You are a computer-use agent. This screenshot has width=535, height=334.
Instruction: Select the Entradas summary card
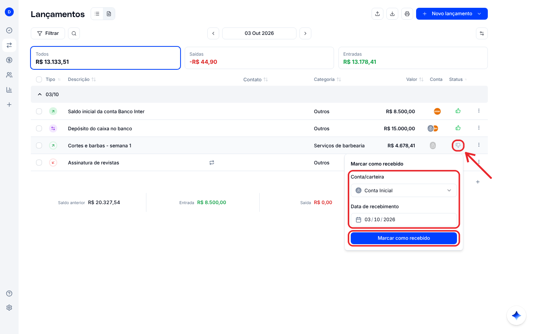pos(413,58)
